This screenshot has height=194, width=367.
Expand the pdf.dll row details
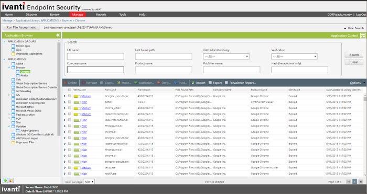coord(64,102)
